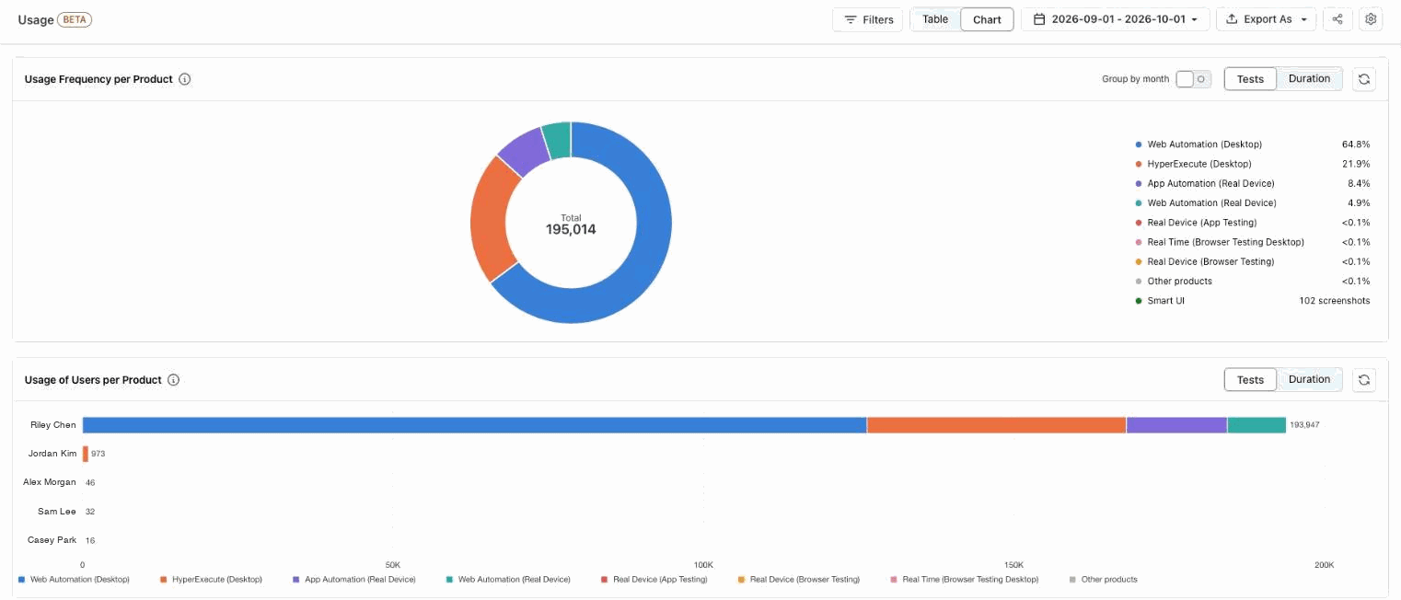Click info icon beside Usage of Users per Product
Screen dimensions: 1401x600
tap(173, 380)
